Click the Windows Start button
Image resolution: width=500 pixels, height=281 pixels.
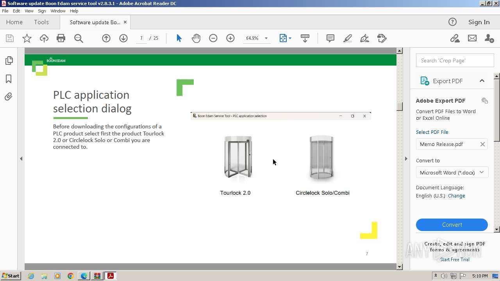click(x=11, y=276)
